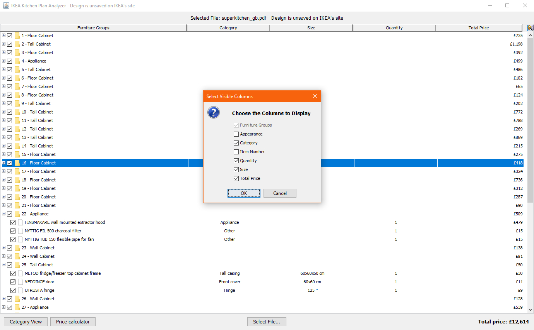
Task: Click the Total Price column header
Action: click(479, 28)
